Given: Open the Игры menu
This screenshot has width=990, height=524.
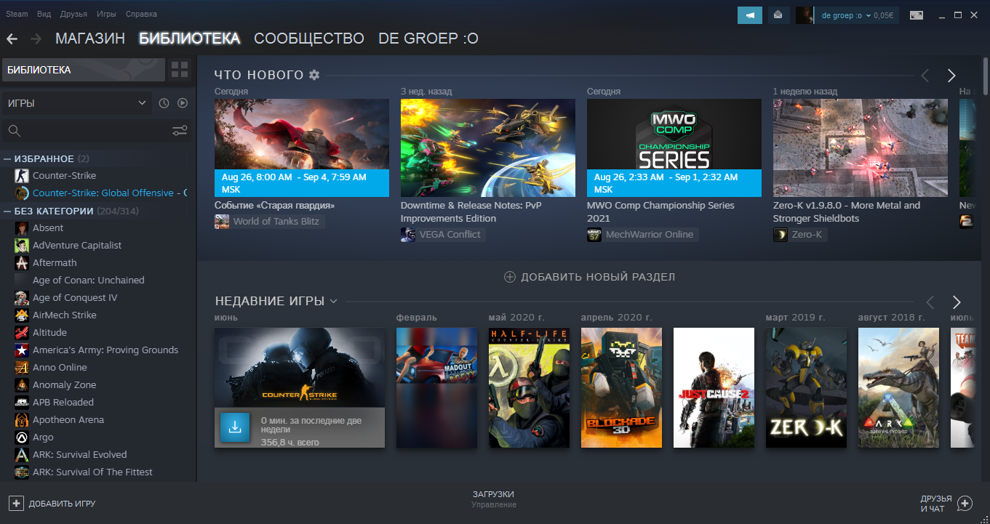Looking at the screenshot, I should 106,14.
